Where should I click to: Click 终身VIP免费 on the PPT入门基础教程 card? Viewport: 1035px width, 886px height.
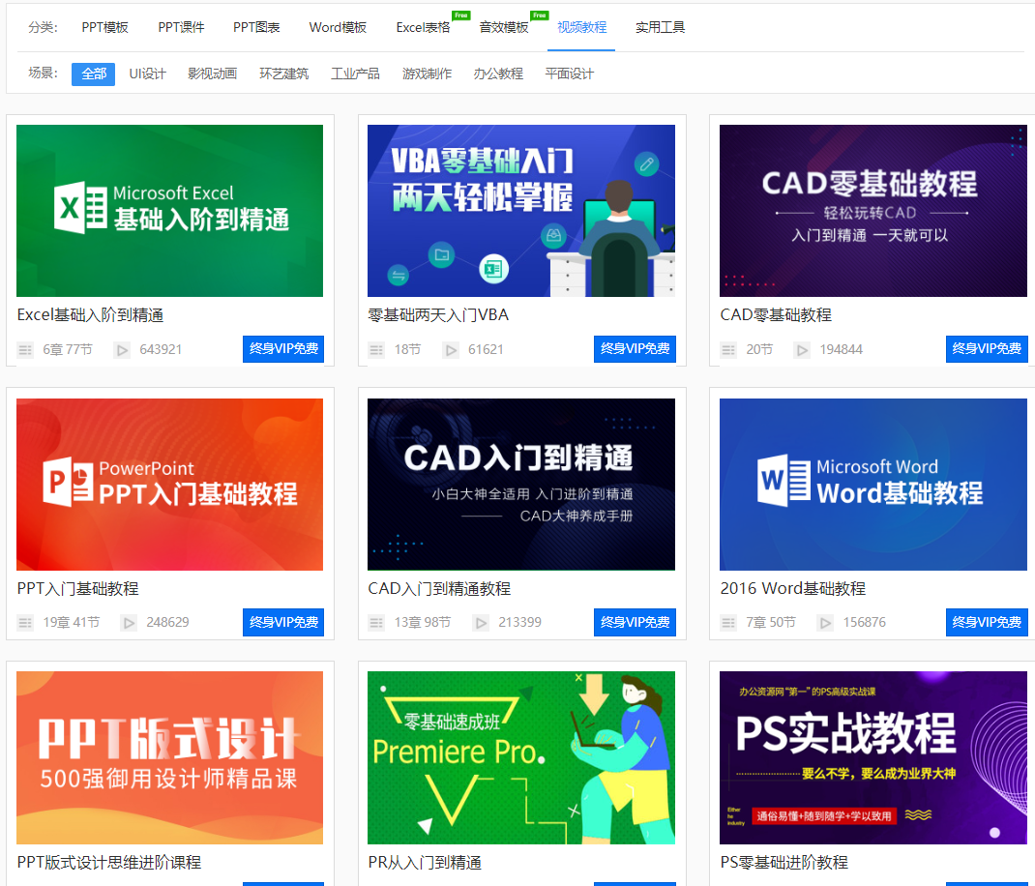pos(283,623)
